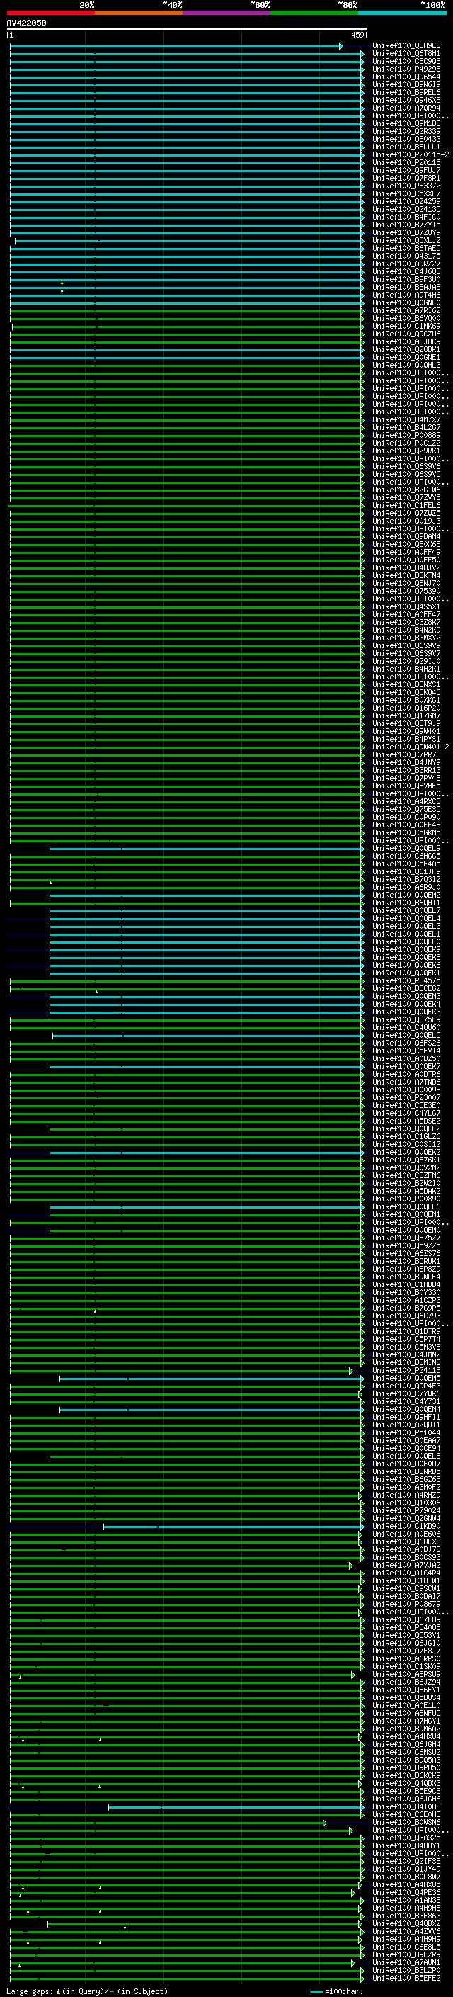The width and height of the screenshot is (453, 1997).
Task: Open hit UniRef100_Q8N9E3
Action: coord(406,46)
